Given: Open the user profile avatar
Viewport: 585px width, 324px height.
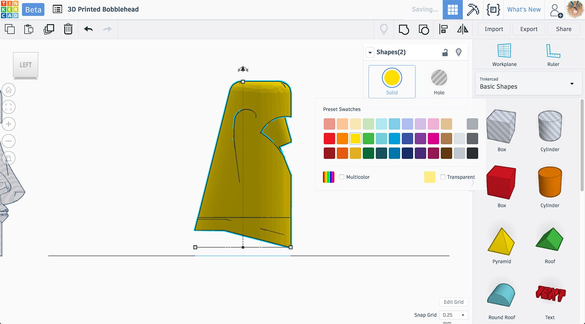Looking at the screenshot, I should (x=575, y=9).
